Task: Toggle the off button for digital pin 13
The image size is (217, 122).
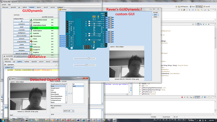Action: (x=110, y=18)
